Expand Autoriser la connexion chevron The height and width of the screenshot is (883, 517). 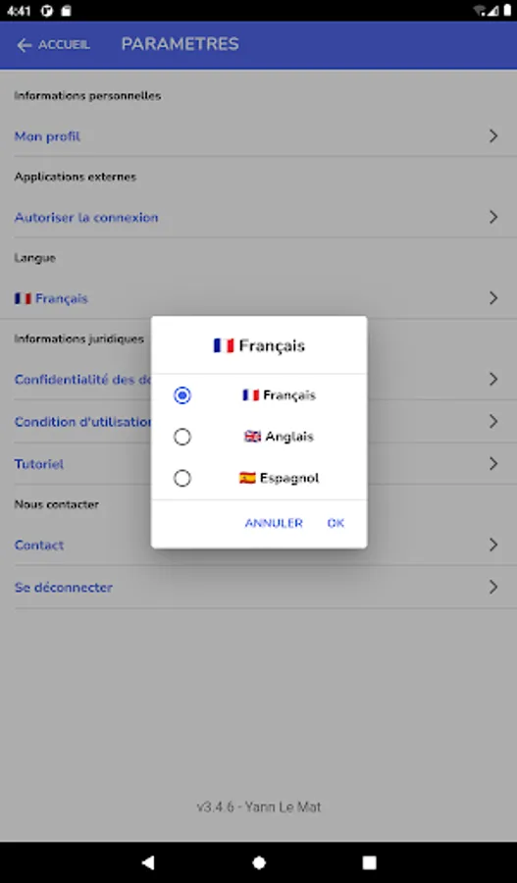pos(493,218)
